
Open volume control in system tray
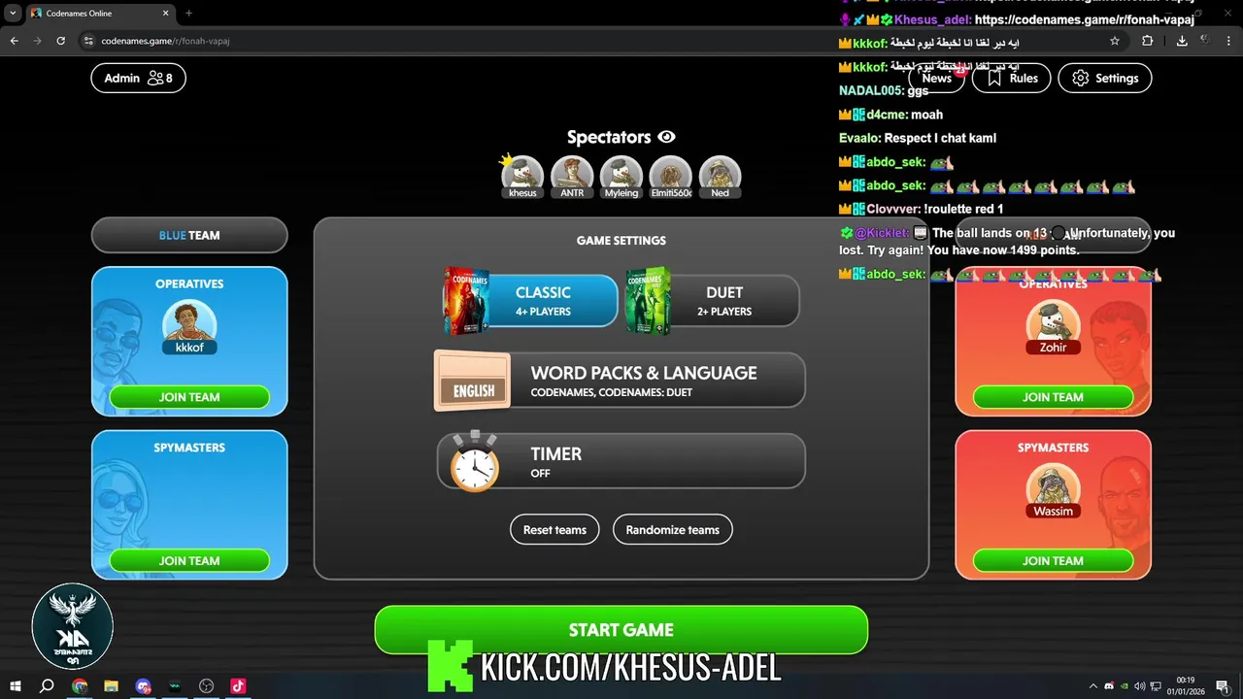click(x=1139, y=686)
